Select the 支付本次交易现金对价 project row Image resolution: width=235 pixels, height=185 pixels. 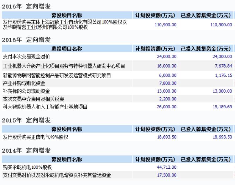pyautogui.click(x=26, y=57)
